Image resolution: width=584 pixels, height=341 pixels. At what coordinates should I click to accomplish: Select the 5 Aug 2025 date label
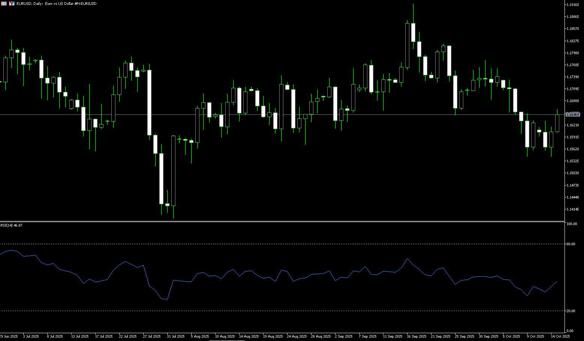point(200,337)
